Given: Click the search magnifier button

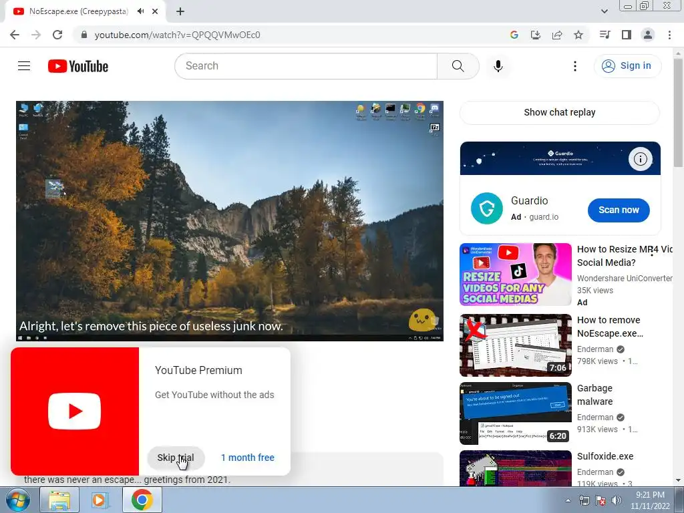Looking at the screenshot, I should pyautogui.click(x=458, y=66).
